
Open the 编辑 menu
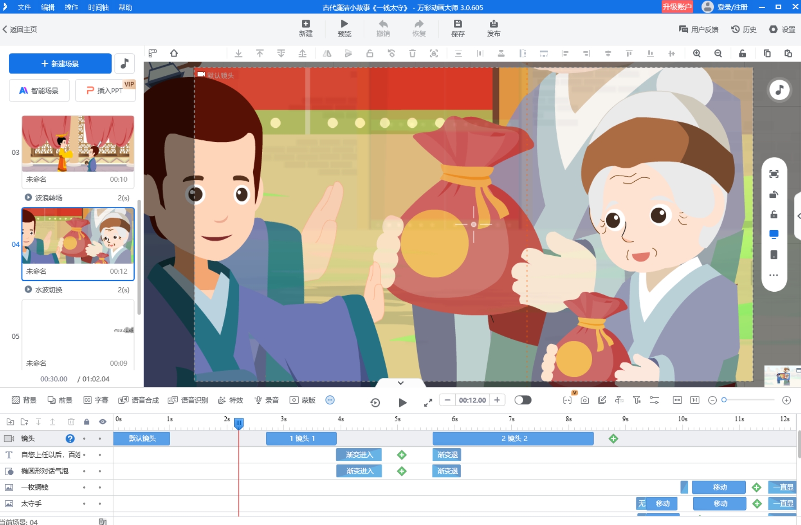(48, 7)
